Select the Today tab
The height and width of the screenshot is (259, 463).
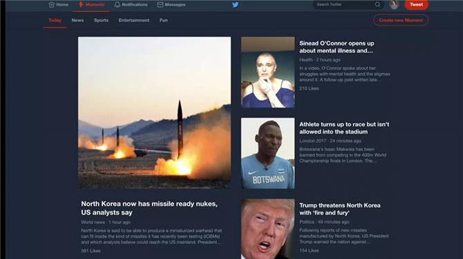(55, 20)
